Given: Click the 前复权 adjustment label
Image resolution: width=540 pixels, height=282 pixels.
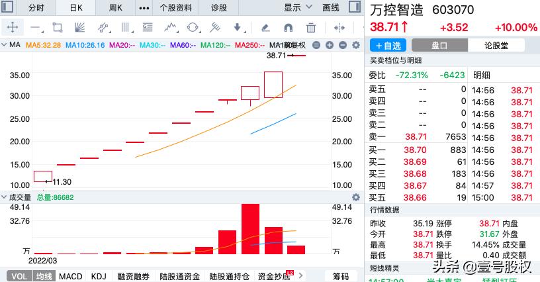Looking at the screenshot, I should click(x=294, y=45).
